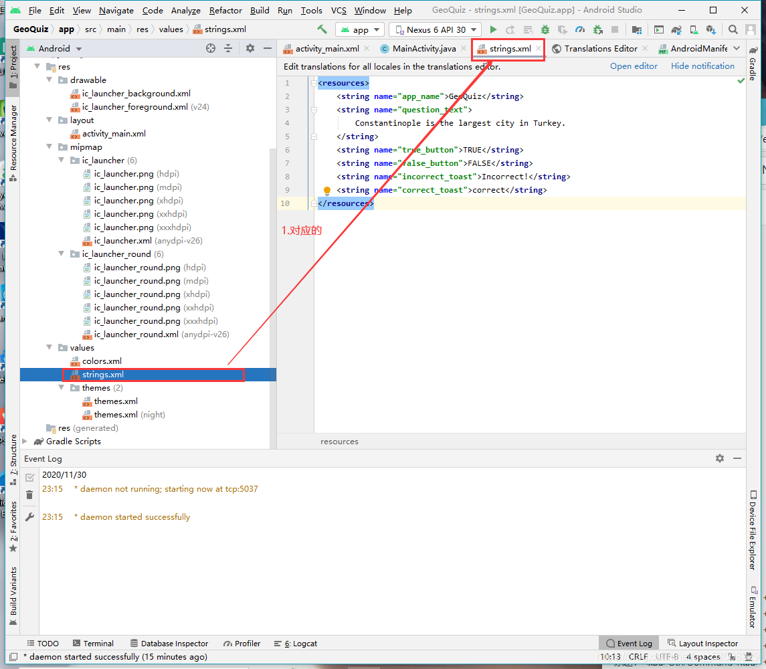
Task: Open the Gradle tool window
Action: pos(753,63)
